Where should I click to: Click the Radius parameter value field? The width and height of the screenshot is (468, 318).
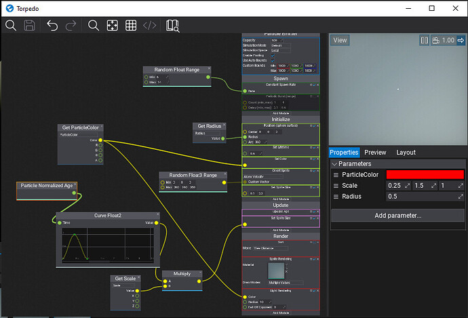(x=422, y=197)
